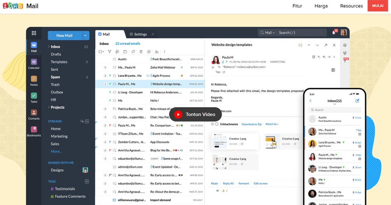This screenshot has height=205, width=391.
Task: Open Resources menu in site header
Action: pos(351,6)
